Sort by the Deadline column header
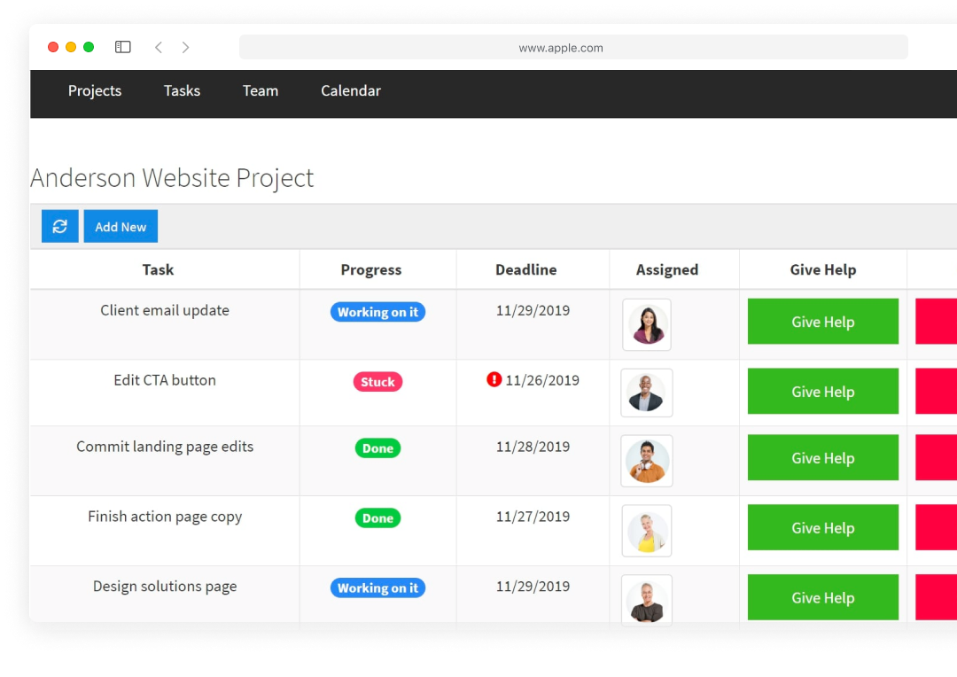This screenshot has width=957, height=677. click(526, 269)
